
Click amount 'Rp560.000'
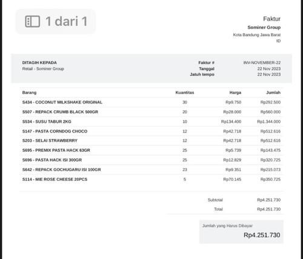(270, 112)
